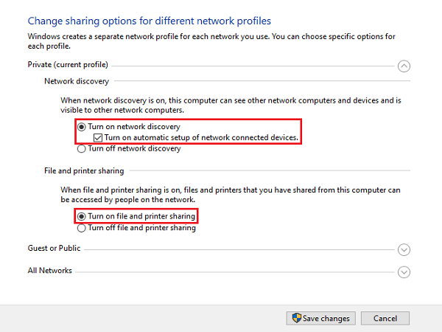The width and height of the screenshot is (442, 332).
Task: Click the Save changes button
Action: point(321,318)
